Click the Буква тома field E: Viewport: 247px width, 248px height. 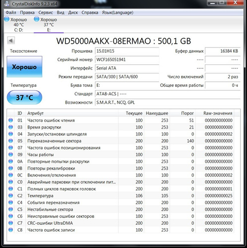pos(127,85)
